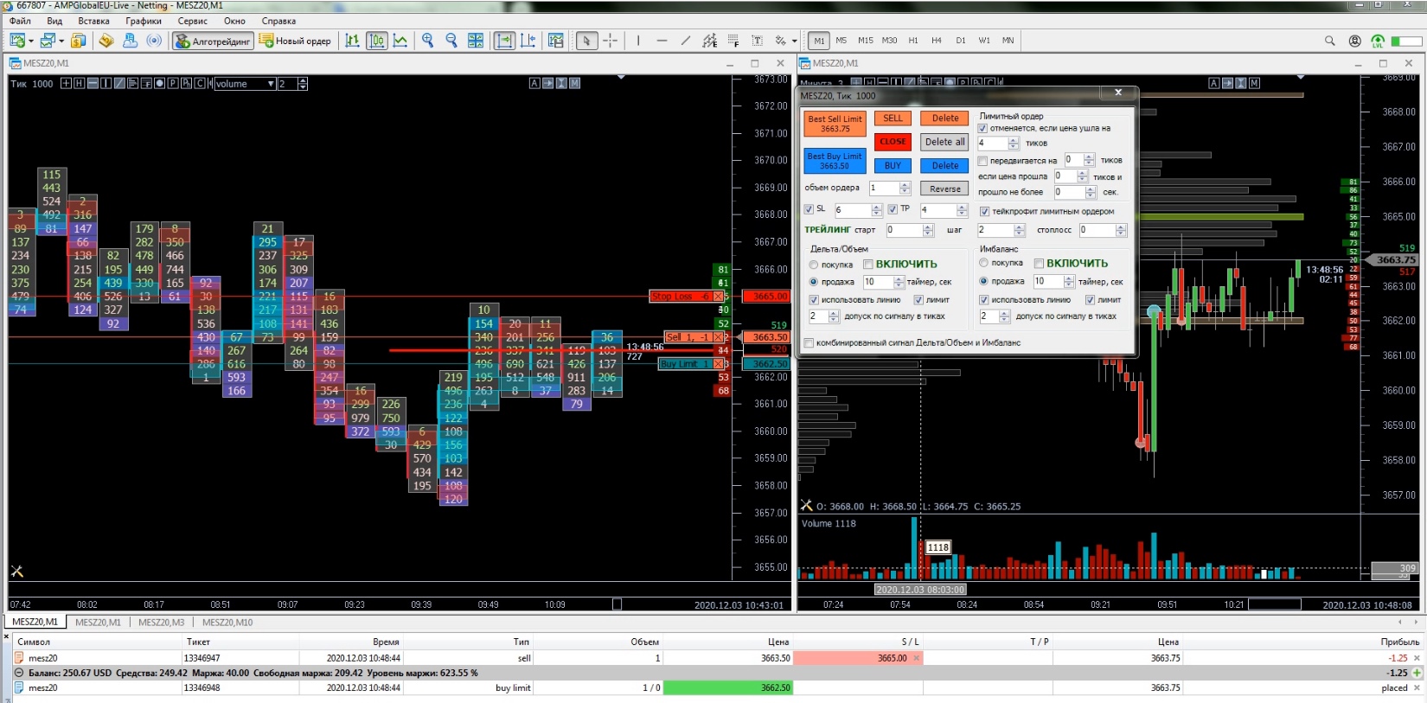Switch chart to bar chart mode

point(352,41)
